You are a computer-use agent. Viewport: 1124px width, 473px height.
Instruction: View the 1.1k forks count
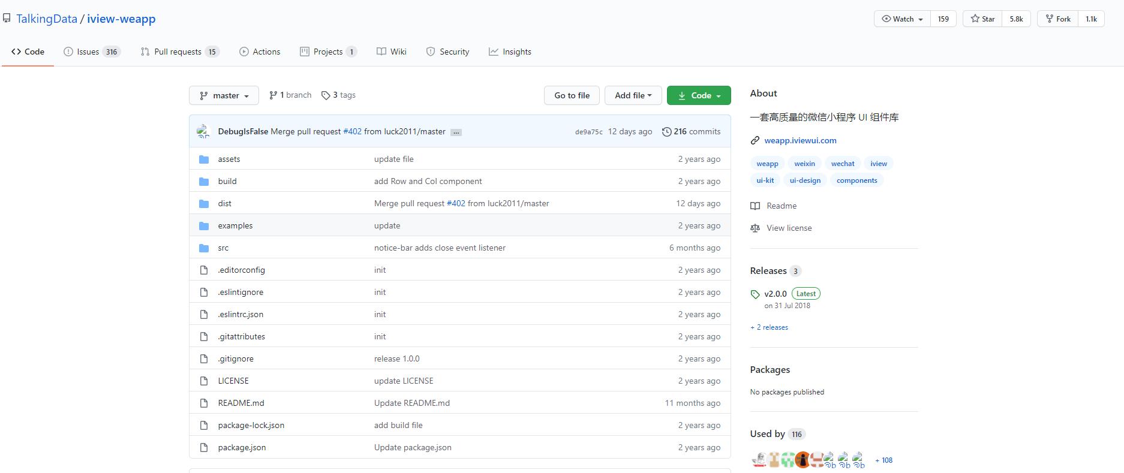[x=1092, y=19]
